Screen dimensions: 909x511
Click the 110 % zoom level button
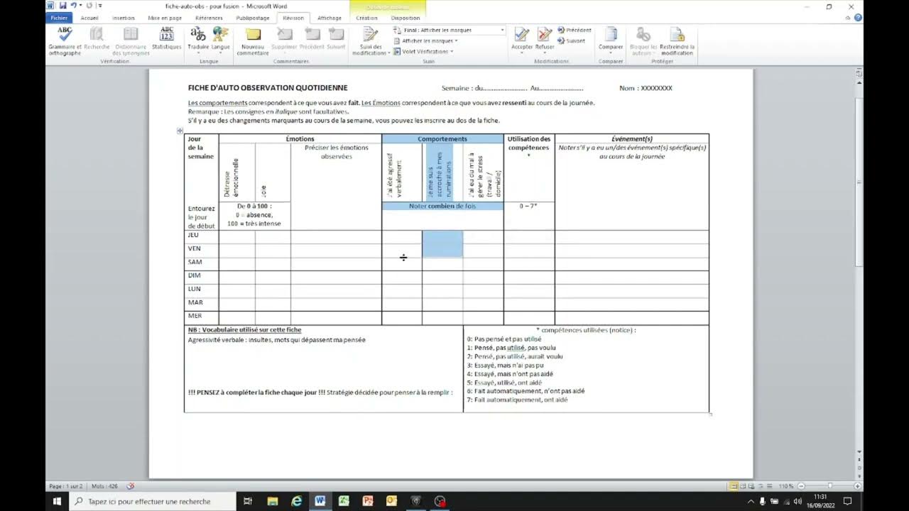tap(785, 486)
